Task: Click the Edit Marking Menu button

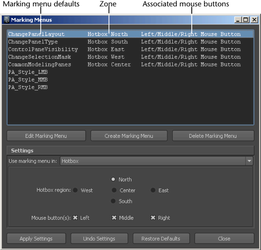Action: coord(46,136)
